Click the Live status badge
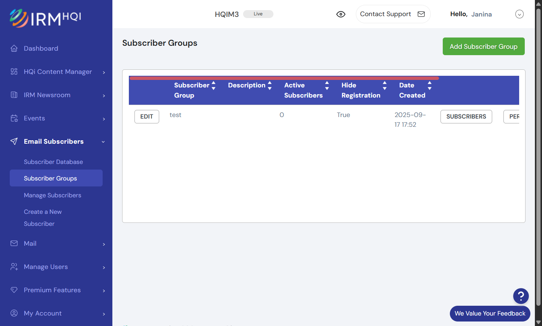 (x=258, y=14)
